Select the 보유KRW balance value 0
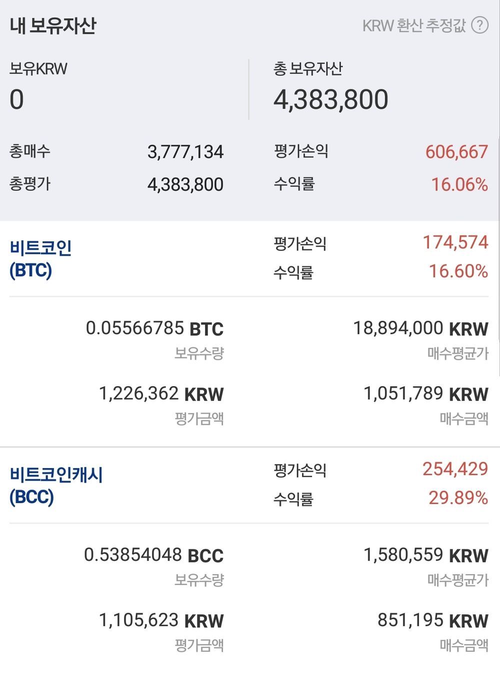This screenshot has width=500, height=673. point(16,99)
